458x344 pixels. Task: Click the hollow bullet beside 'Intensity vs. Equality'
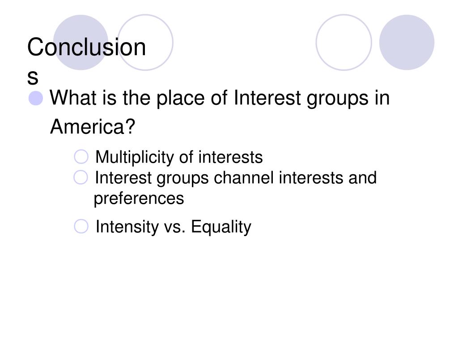(x=81, y=226)
